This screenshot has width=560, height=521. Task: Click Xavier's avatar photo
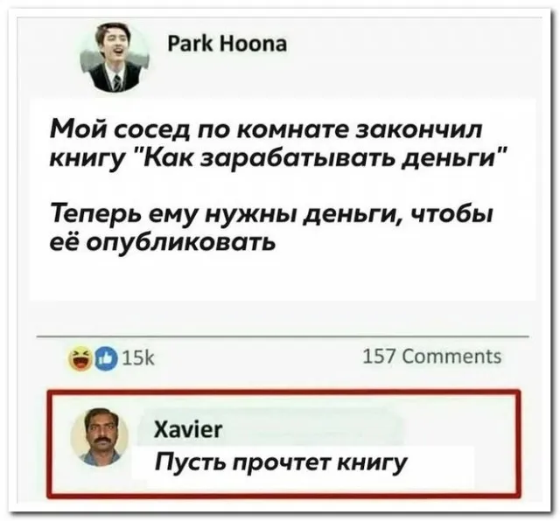[x=100, y=437]
